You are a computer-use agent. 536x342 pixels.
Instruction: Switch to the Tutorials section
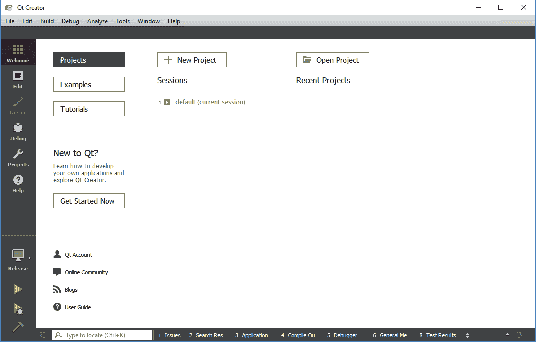click(x=89, y=109)
